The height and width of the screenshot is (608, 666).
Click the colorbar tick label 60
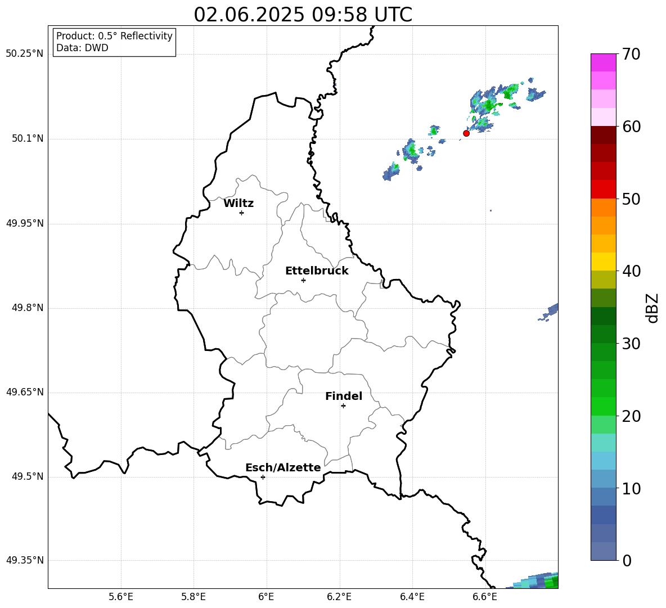click(631, 127)
